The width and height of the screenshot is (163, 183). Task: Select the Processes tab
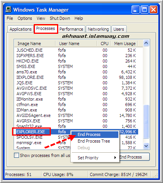coord(45,28)
